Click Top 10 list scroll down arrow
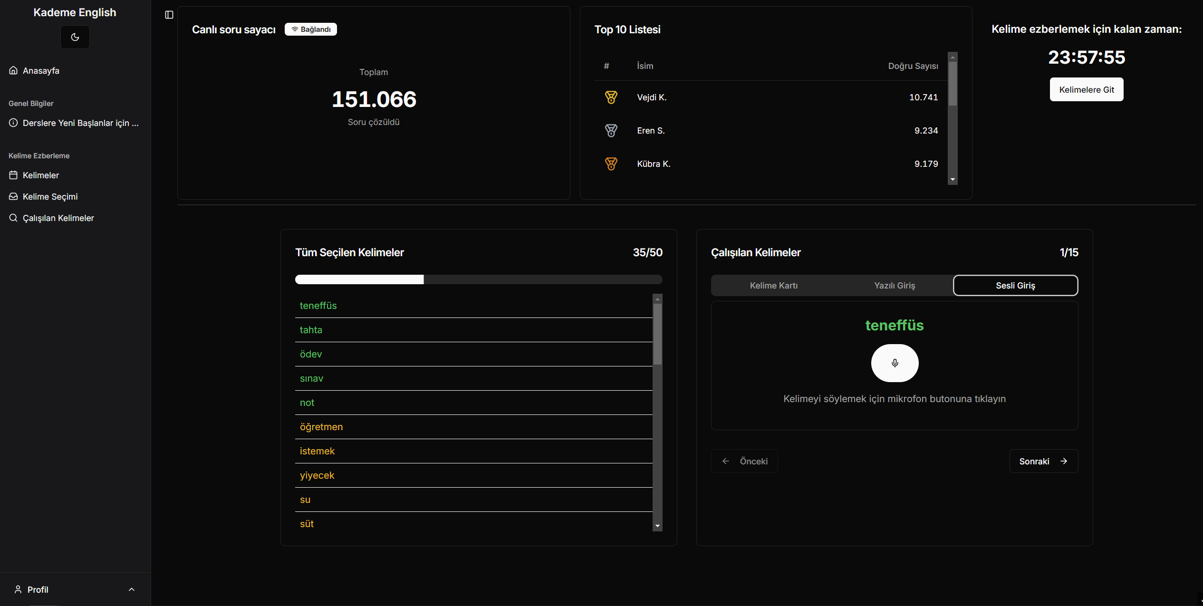 953,180
